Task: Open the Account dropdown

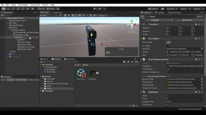Action: click(x=172, y=9)
